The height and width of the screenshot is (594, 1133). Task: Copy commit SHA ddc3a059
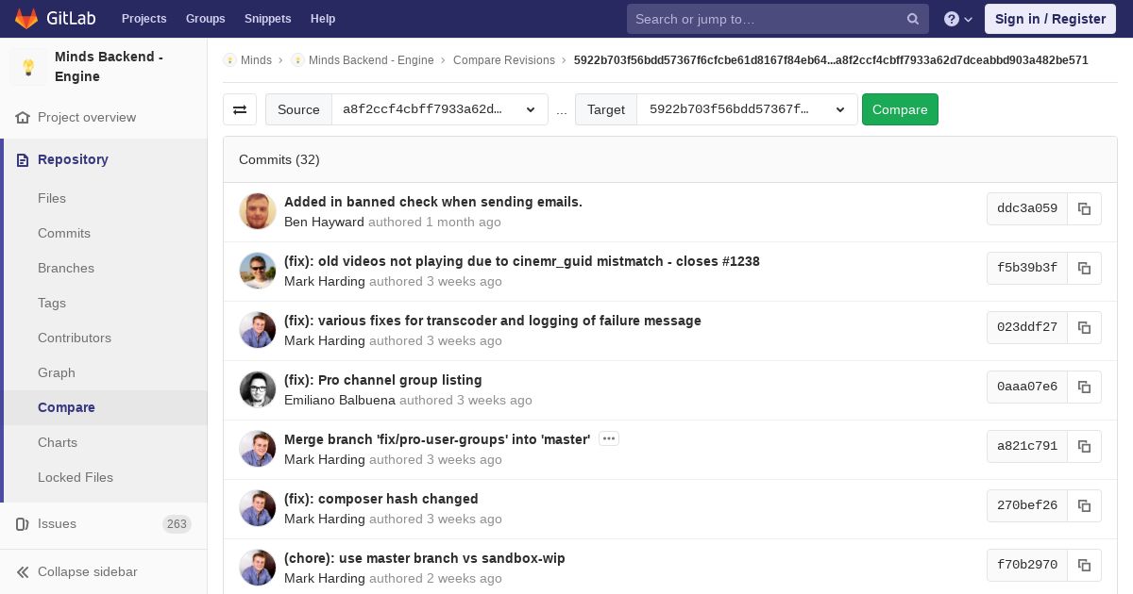tap(1084, 208)
